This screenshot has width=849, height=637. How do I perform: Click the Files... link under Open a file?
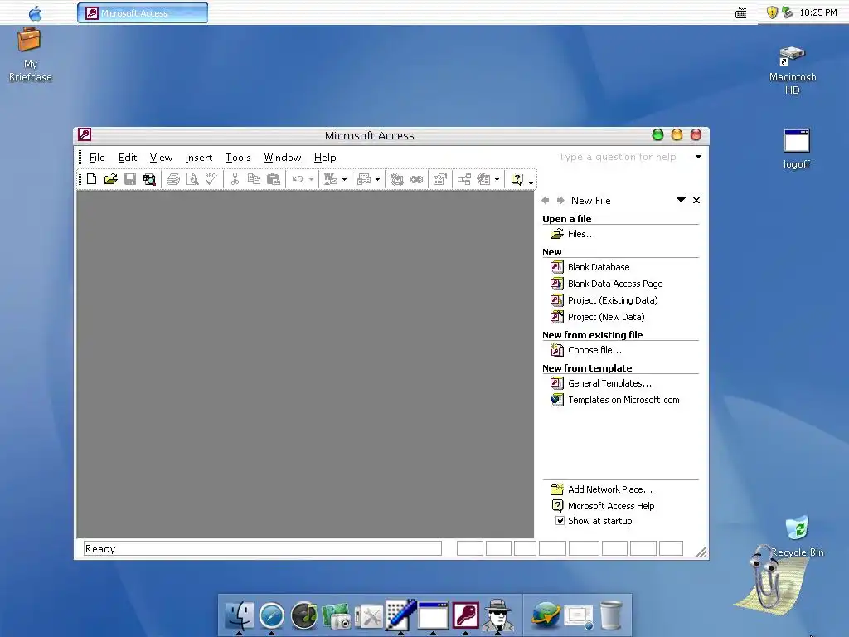pos(581,234)
